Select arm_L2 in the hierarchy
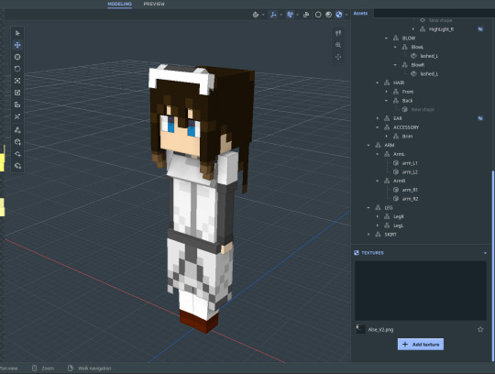The height and width of the screenshot is (374, 495). [x=410, y=172]
